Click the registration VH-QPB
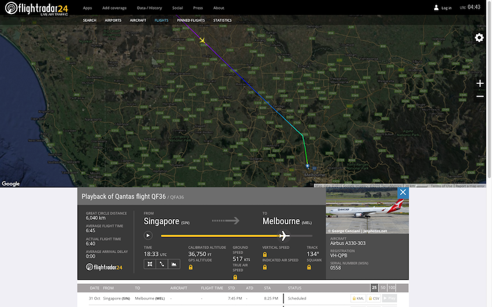The height and width of the screenshot is (307, 492). pos(339,256)
